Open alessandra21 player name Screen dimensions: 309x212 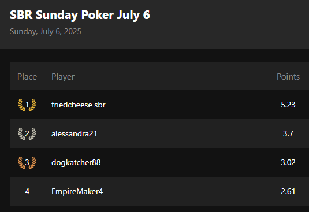pyautogui.click(x=75, y=133)
